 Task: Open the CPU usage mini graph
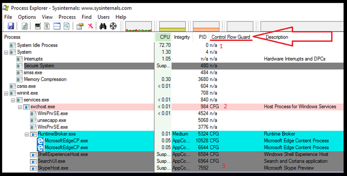point(139,26)
